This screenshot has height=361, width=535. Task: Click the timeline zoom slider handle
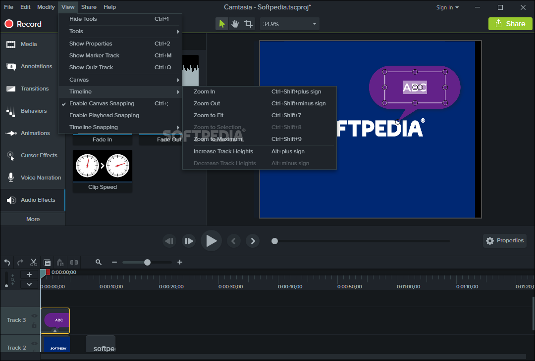click(148, 262)
